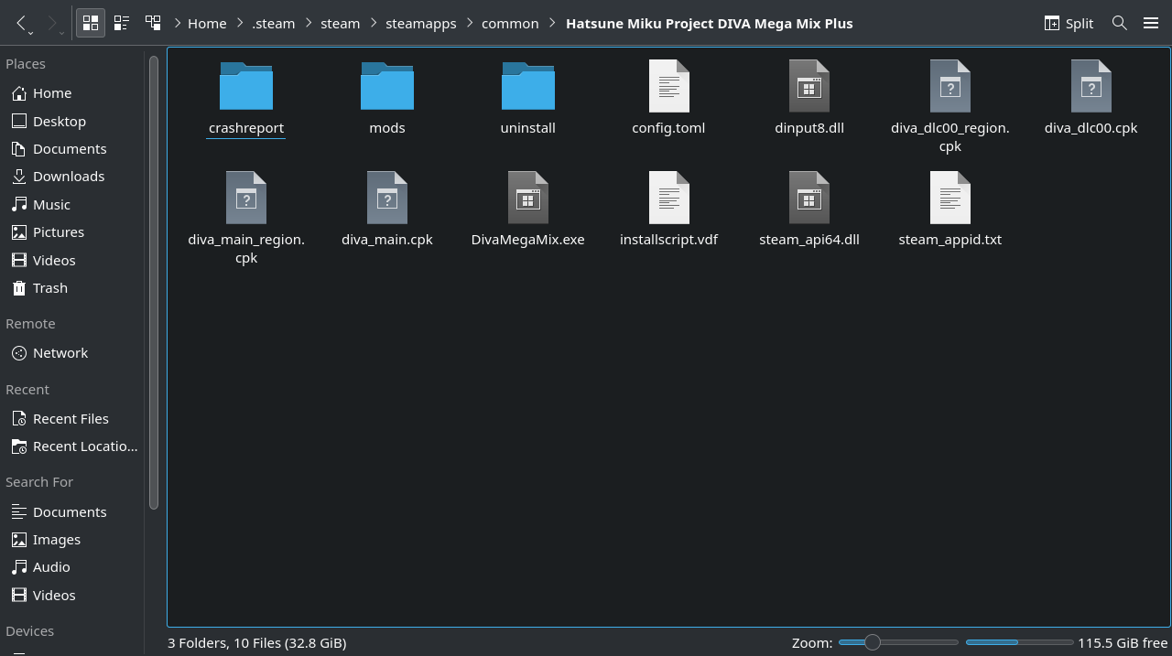1172x656 pixels.
Task: Open Videos in Places sidebar
Action: 72,260
